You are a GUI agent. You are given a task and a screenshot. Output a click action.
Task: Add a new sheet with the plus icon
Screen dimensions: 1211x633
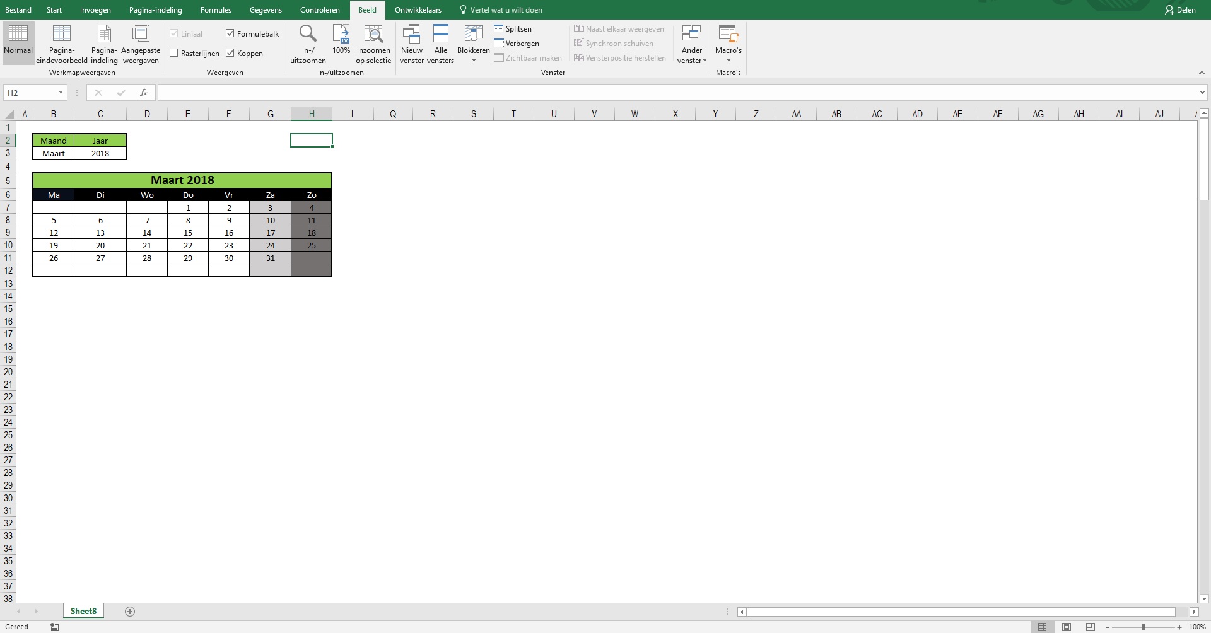tap(130, 611)
